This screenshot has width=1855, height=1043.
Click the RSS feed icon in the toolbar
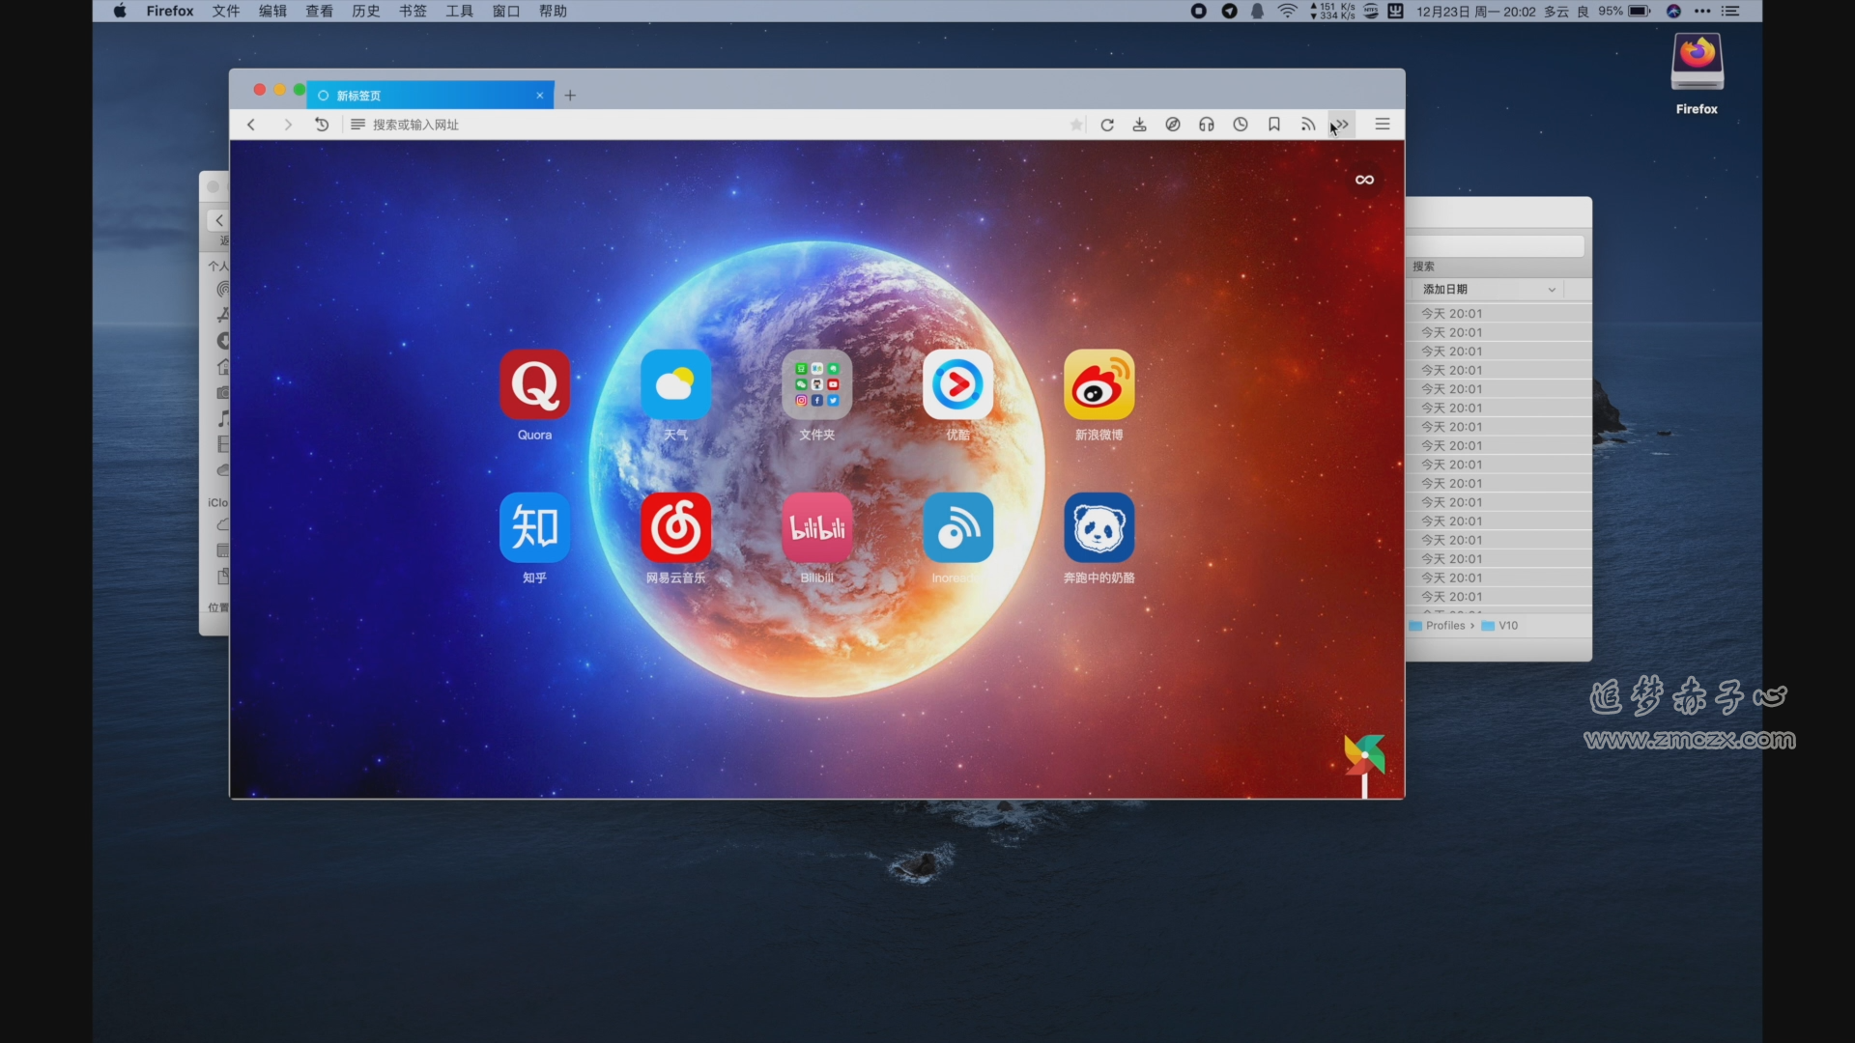pos(1308,125)
